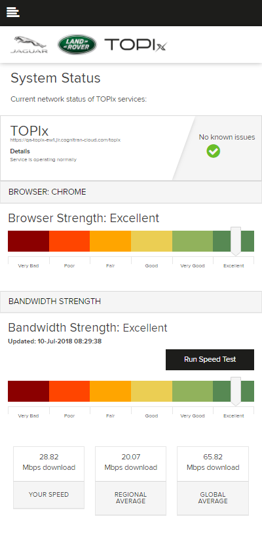Select the YOUR SPEED card

coord(49,477)
